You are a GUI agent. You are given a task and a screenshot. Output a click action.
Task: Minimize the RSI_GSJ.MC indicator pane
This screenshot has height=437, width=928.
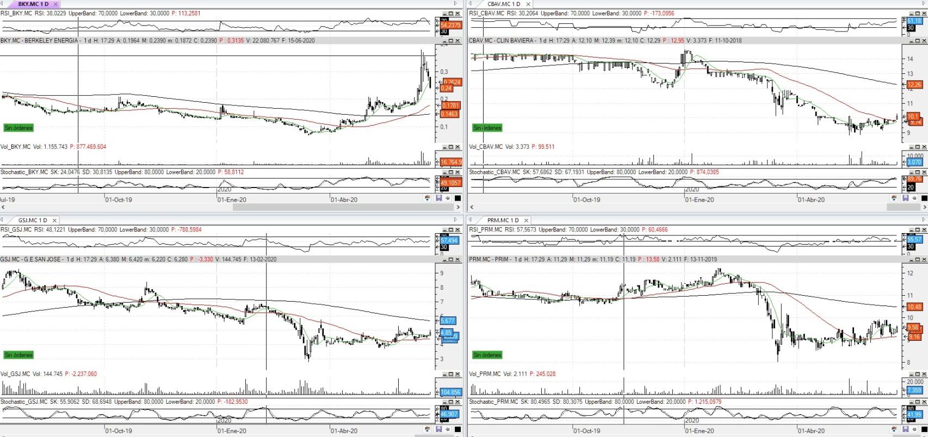[445, 229]
